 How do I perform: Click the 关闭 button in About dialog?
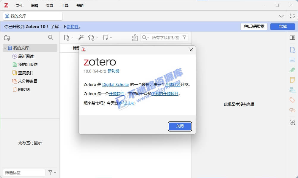[180, 126]
